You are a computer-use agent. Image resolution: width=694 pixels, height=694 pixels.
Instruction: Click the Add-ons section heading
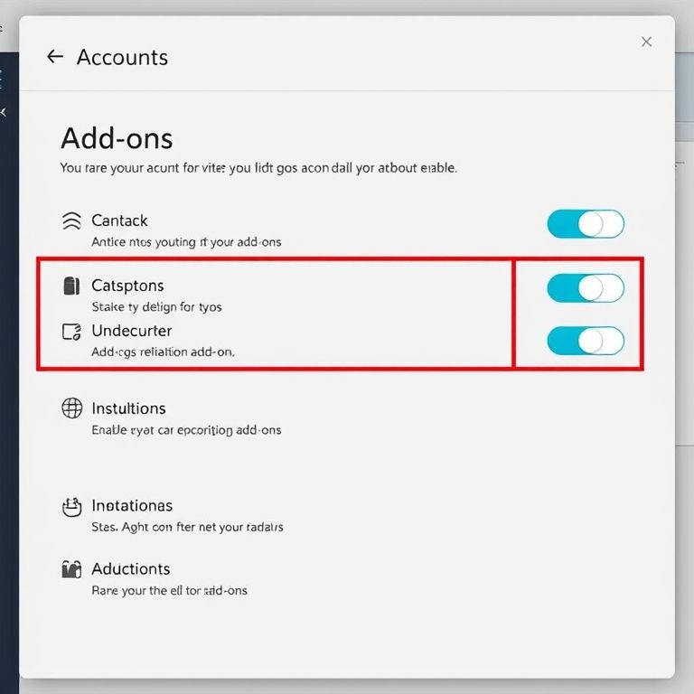point(117,138)
